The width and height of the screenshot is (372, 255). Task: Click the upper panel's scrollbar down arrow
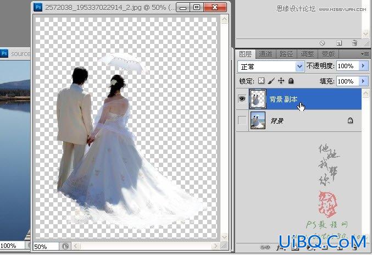click(x=365, y=34)
